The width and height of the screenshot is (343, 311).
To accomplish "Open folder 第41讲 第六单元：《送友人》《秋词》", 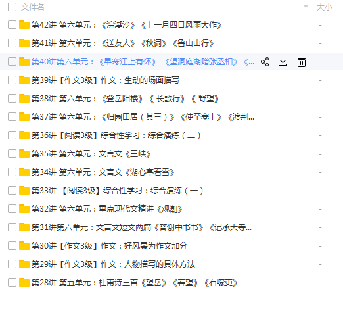I will point(122,43).
